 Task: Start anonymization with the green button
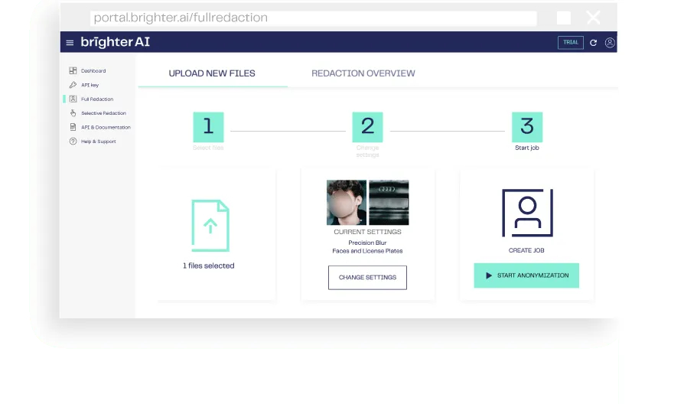pyautogui.click(x=526, y=275)
